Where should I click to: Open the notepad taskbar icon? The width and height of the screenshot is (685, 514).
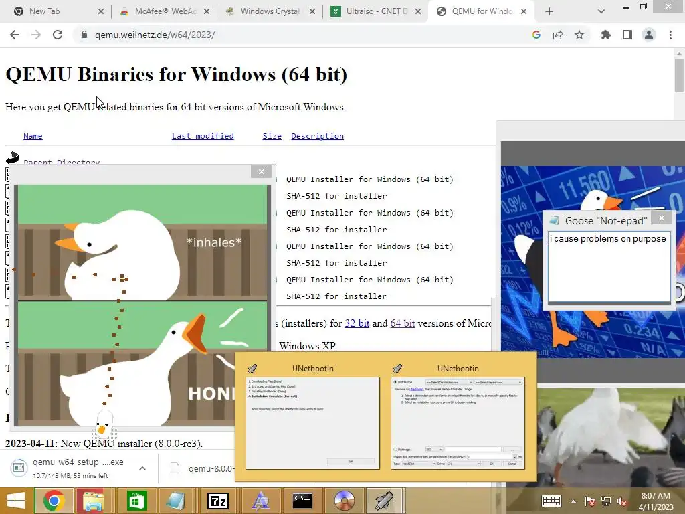point(175,501)
